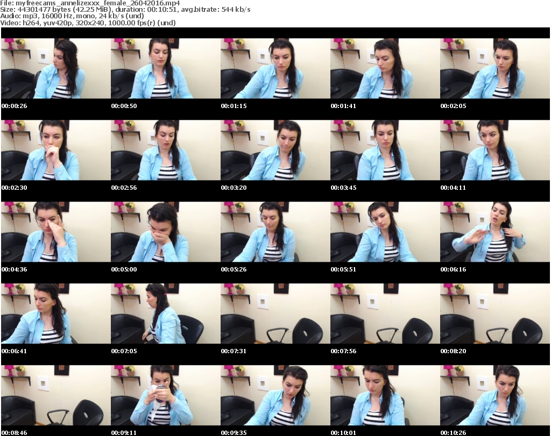
Task: Choose the empty-chair frame at 00:07:31
Action: (275, 313)
